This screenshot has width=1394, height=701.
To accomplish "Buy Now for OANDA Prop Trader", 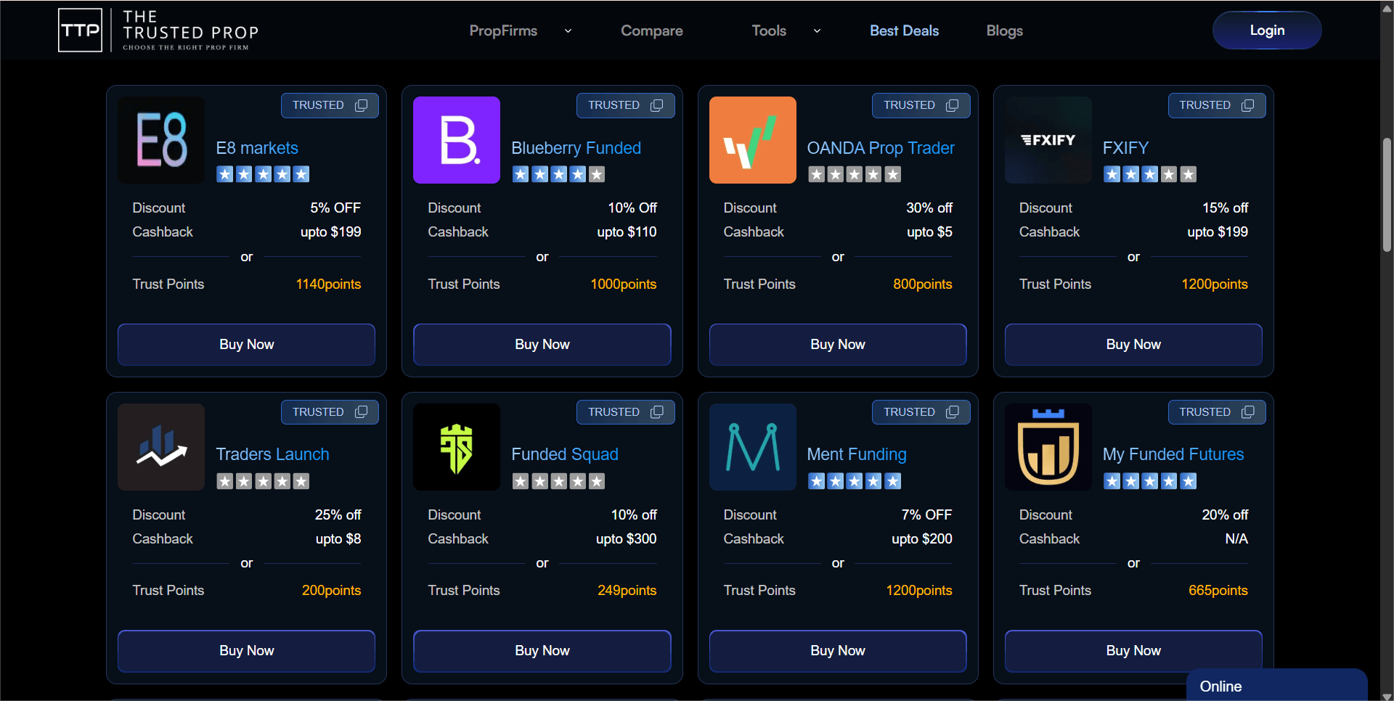I will (837, 345).
